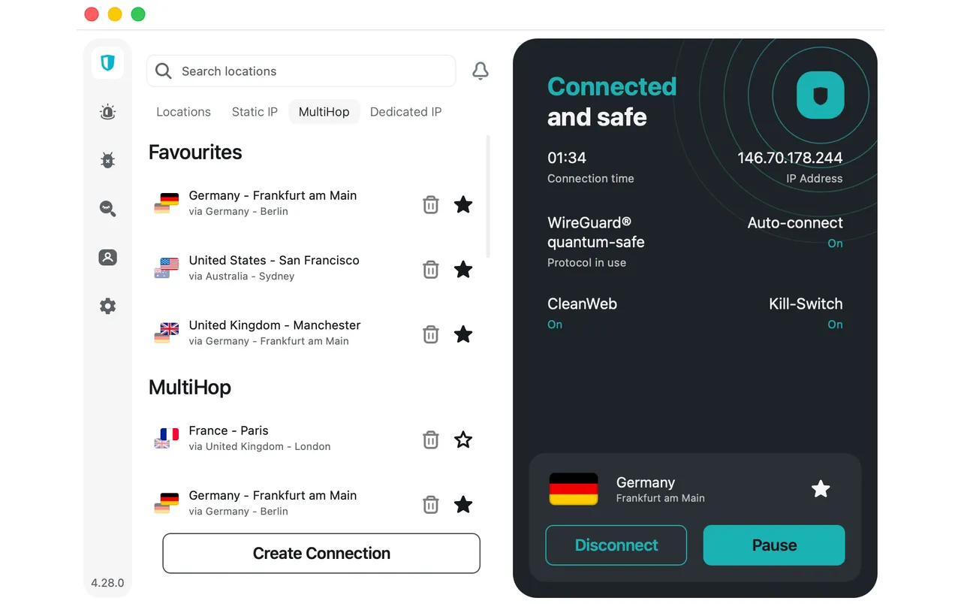Add France - Paris to favourites
Screen dimensions: 961x604
(463, 439)
